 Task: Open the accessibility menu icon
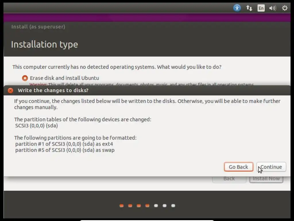[x=237, y=8]
